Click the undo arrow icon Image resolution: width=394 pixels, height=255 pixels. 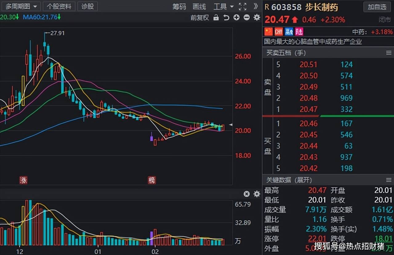[x=226, y=18]
